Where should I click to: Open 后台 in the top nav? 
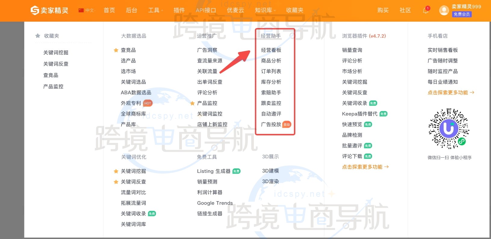(131, 10)
